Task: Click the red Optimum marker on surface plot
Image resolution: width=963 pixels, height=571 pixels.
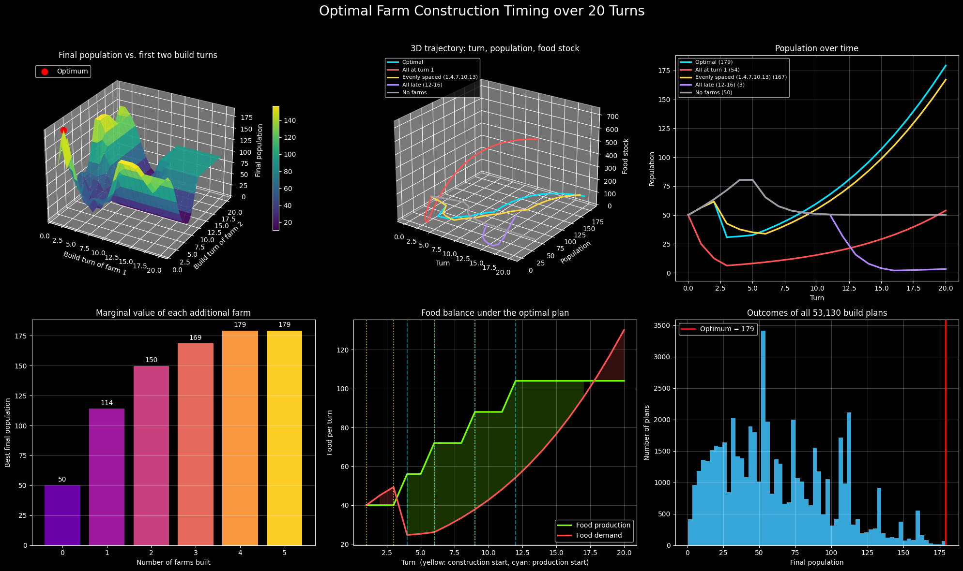Action: pyautogui.click(x=63, y=131)
